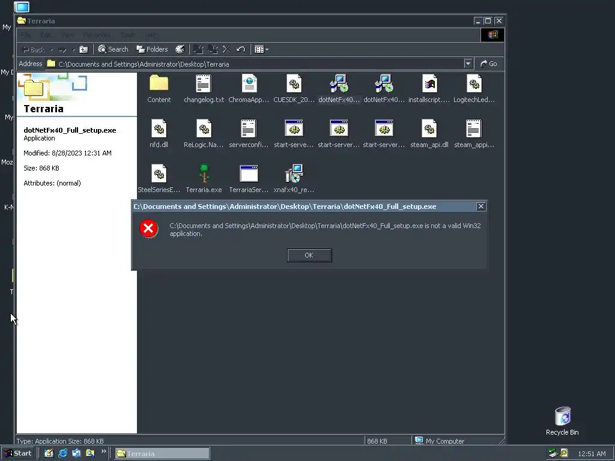This screenshot has height=461, width=615.
Task: Expand the Quick Launch chevron
Action: click(x=103, y=451)
